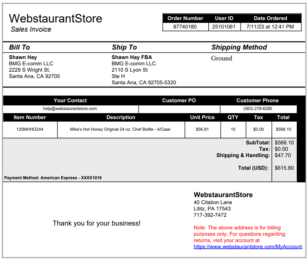Click the quantity value 10
The width and height of the screenshot is (308, 260).
(233, 129)
